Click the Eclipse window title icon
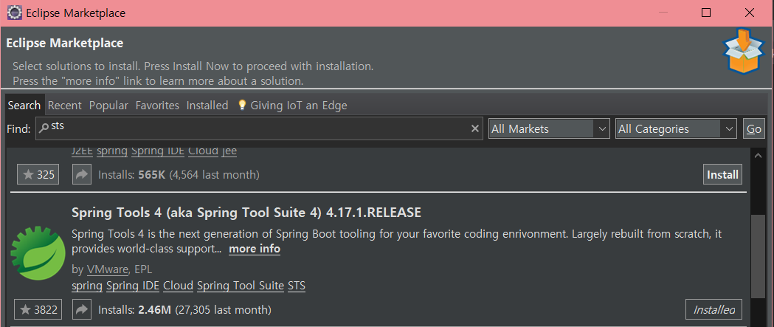774x327 pixels. click(14, 13)
